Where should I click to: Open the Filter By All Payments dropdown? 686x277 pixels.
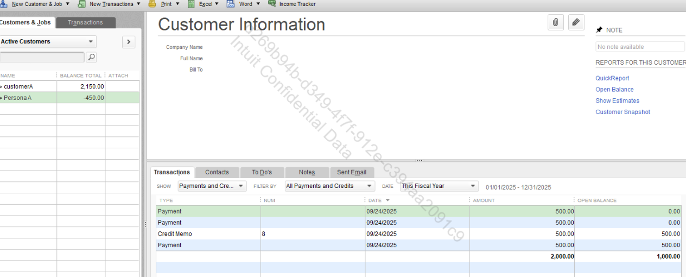tap(330, 186)
